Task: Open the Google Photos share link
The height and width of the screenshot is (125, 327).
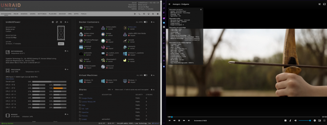Action: pyautogui.click(x=87, y=98)
